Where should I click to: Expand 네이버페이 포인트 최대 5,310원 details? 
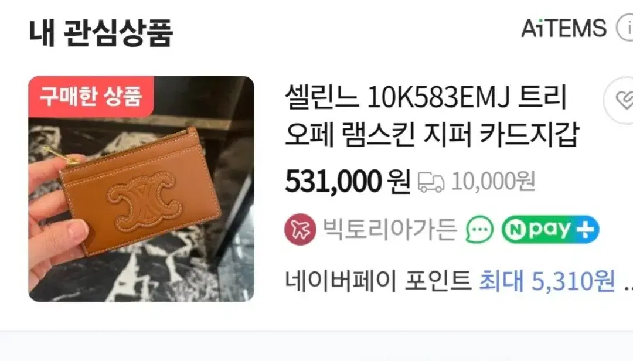coord(458,280)
